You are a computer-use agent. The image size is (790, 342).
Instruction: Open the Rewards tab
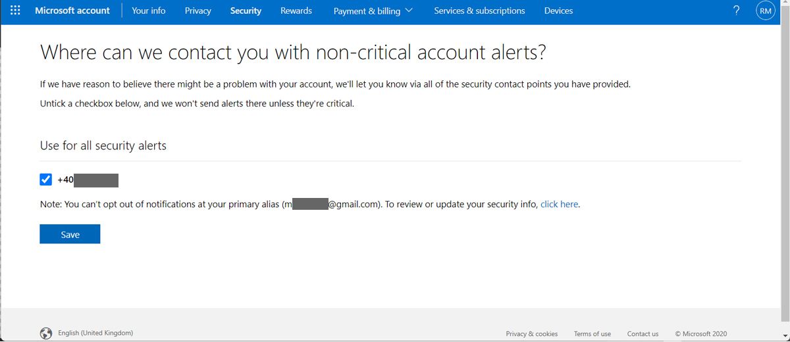pos(296,11)
